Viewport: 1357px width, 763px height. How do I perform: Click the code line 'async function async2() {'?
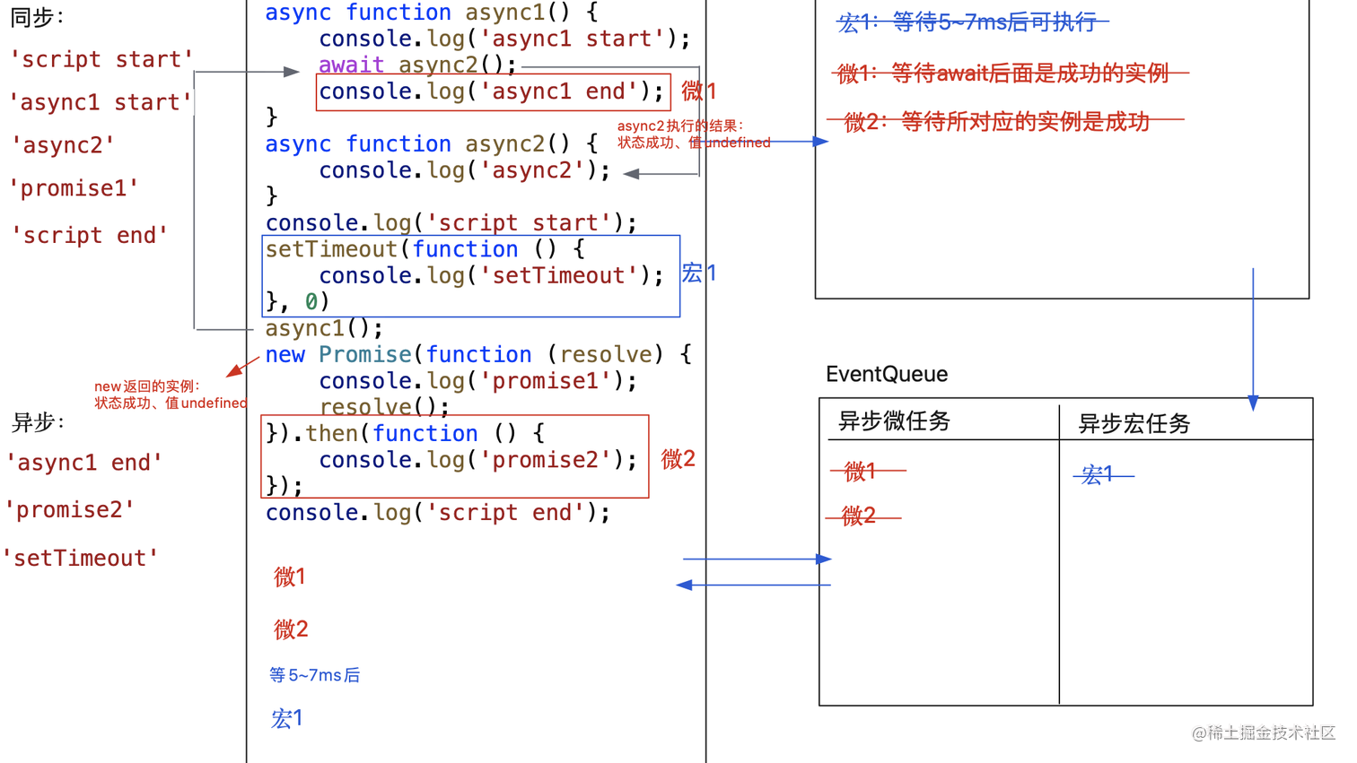pyautogui.click(x=432, y=143)
